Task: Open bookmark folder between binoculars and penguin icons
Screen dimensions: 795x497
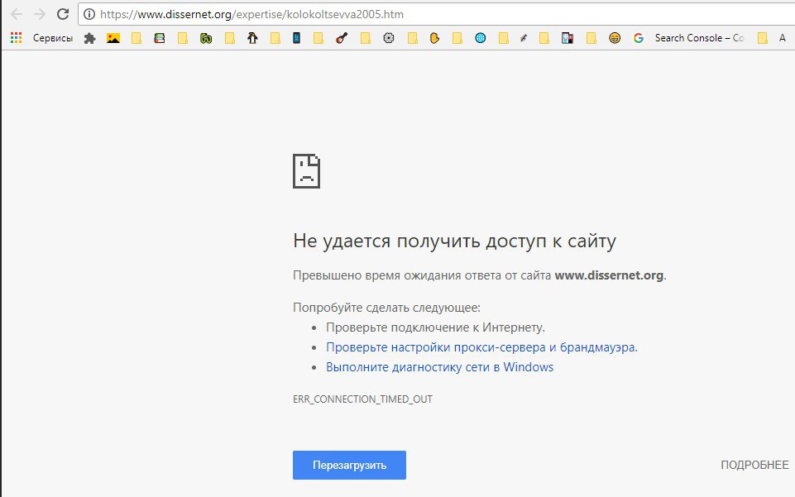Action: click(230, 38)
